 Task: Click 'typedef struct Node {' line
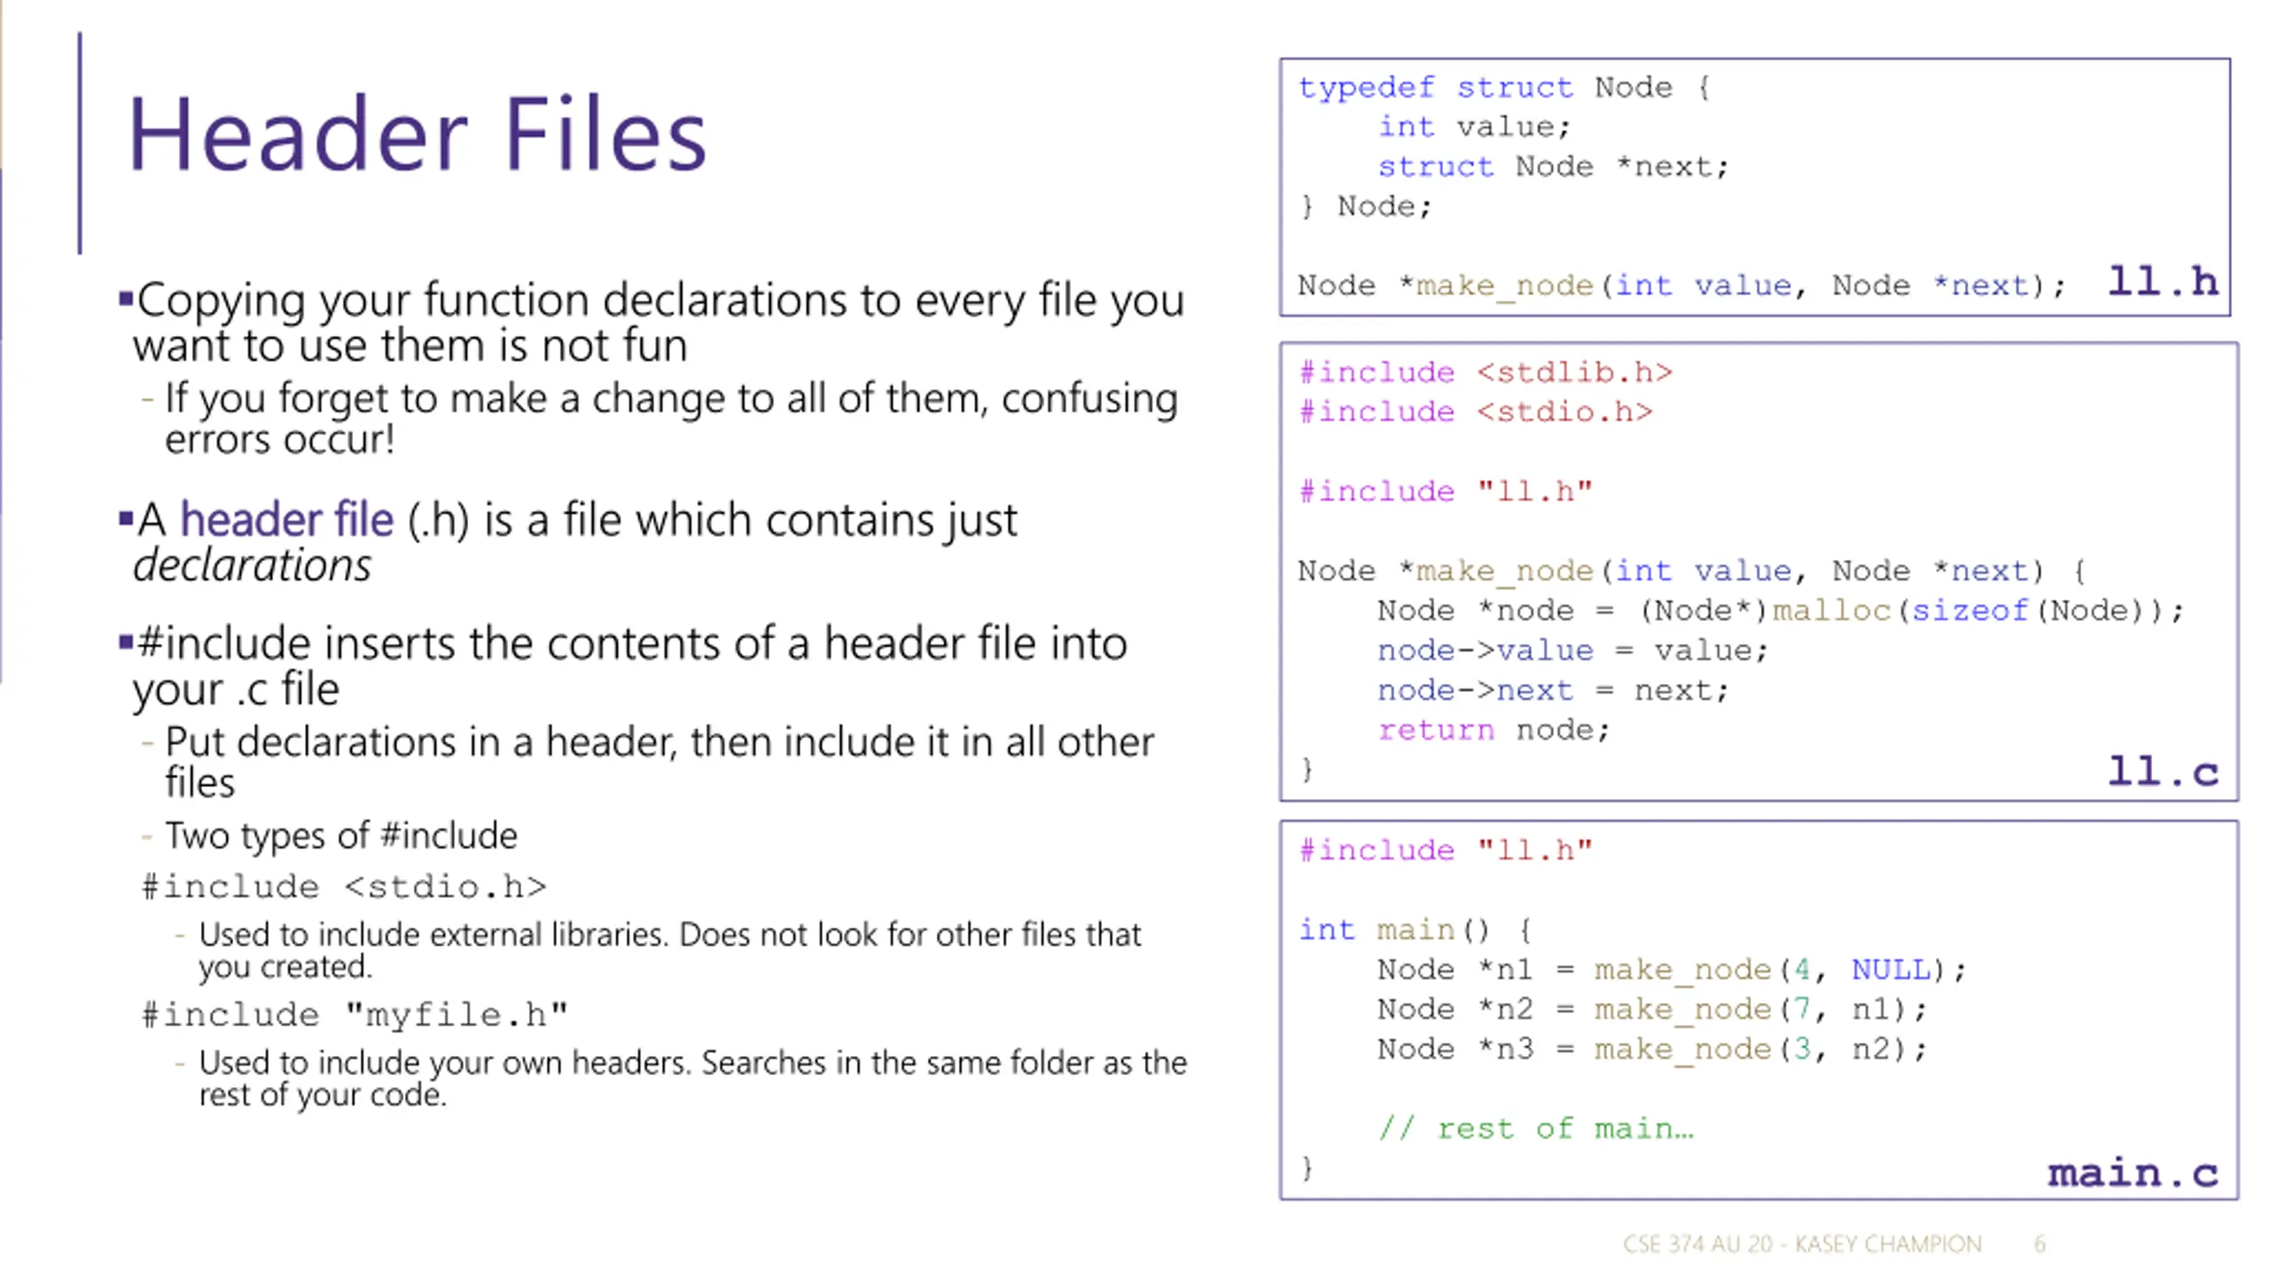[x=1504, y=88]
